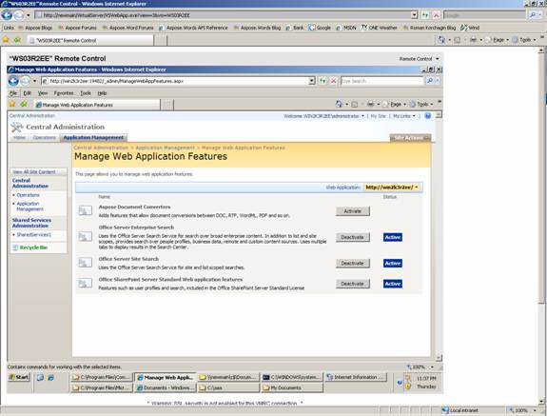Deactivate Office Server Enterprise Search
547x416 pixels.
(352, 237)
